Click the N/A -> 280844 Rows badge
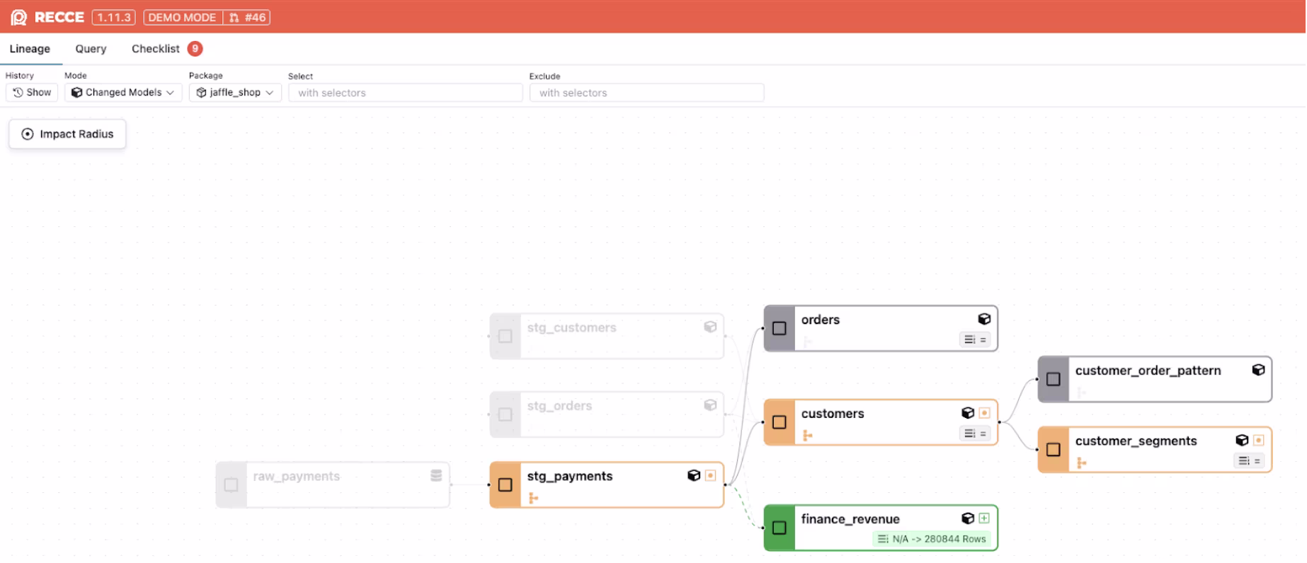Screen dimensions: 1307x563 (932, 539)
